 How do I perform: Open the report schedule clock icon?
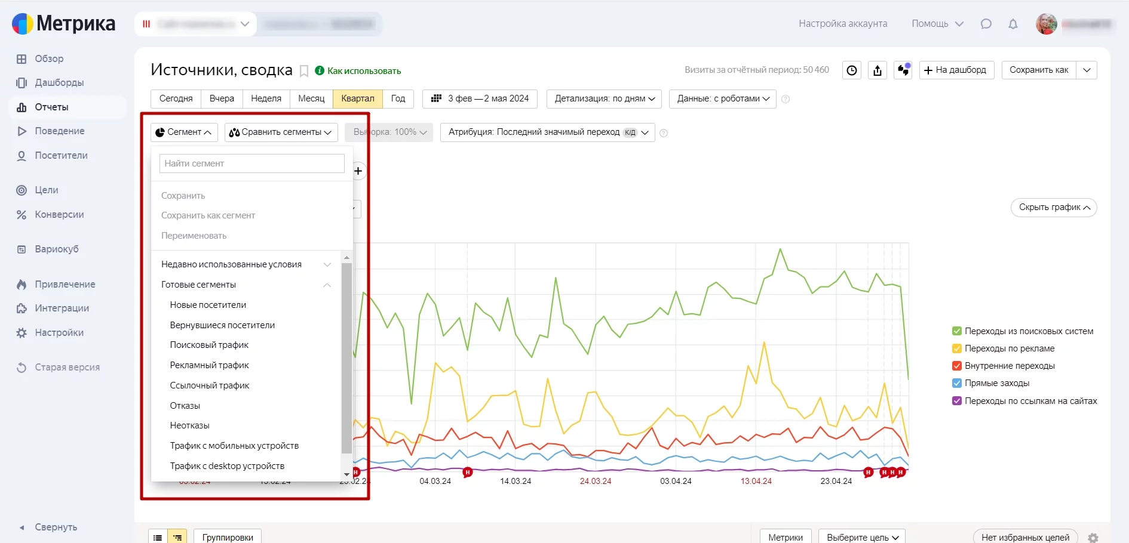click(x=852, y=70)
